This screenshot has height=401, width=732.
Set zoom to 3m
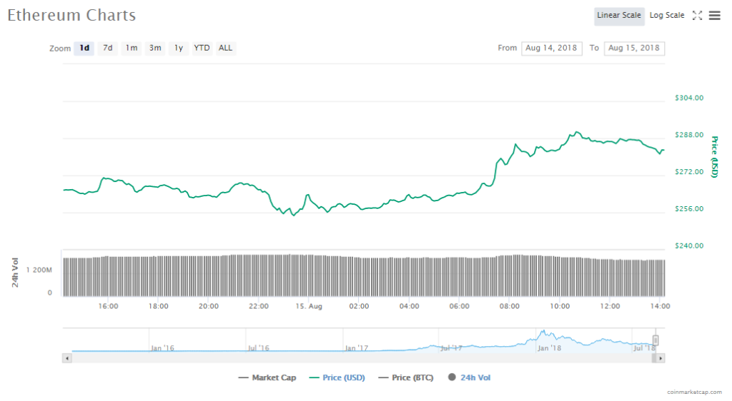(154, 49)
